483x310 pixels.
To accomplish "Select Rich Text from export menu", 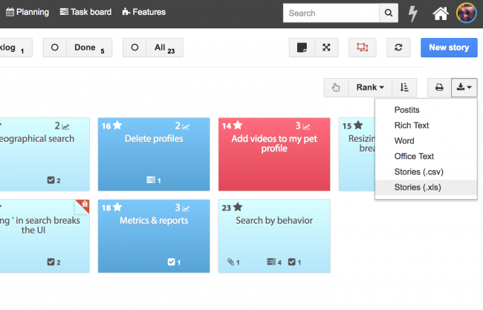I will click(x=412, y=126).
